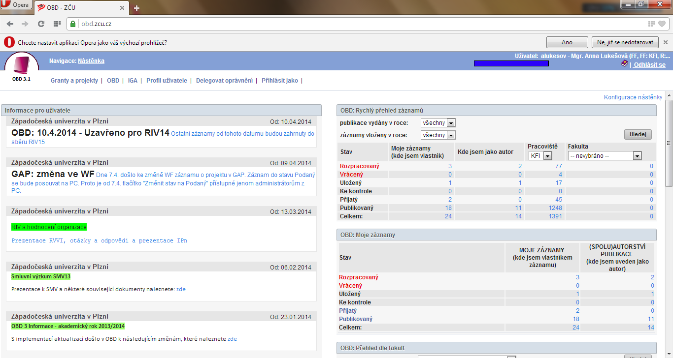Open Konfigurace nástěnky link
This screenshot has width=673, height=358.
click(633, 97)
